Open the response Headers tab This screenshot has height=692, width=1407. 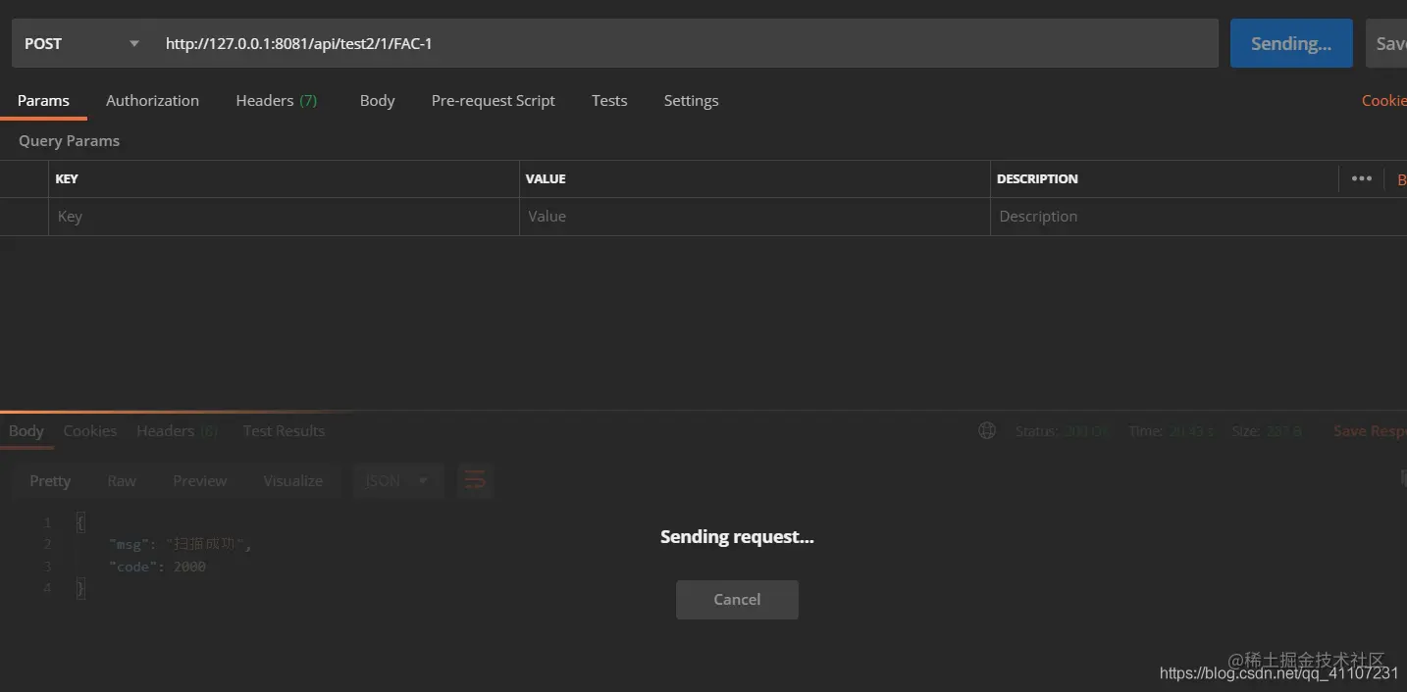tap(178, 430)
